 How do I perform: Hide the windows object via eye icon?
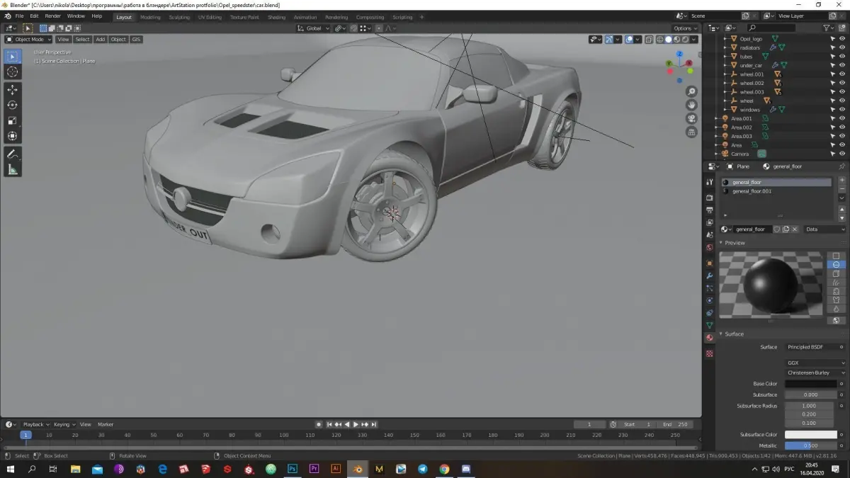(x=842, y=110)
